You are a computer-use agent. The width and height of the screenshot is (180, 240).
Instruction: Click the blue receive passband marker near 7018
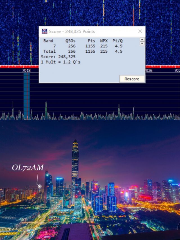pos(27,96)
